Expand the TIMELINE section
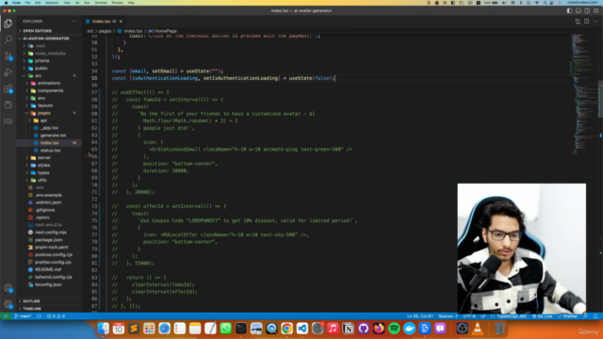The image size is (603, 339). pyautogui.click(x=32, y=309)
